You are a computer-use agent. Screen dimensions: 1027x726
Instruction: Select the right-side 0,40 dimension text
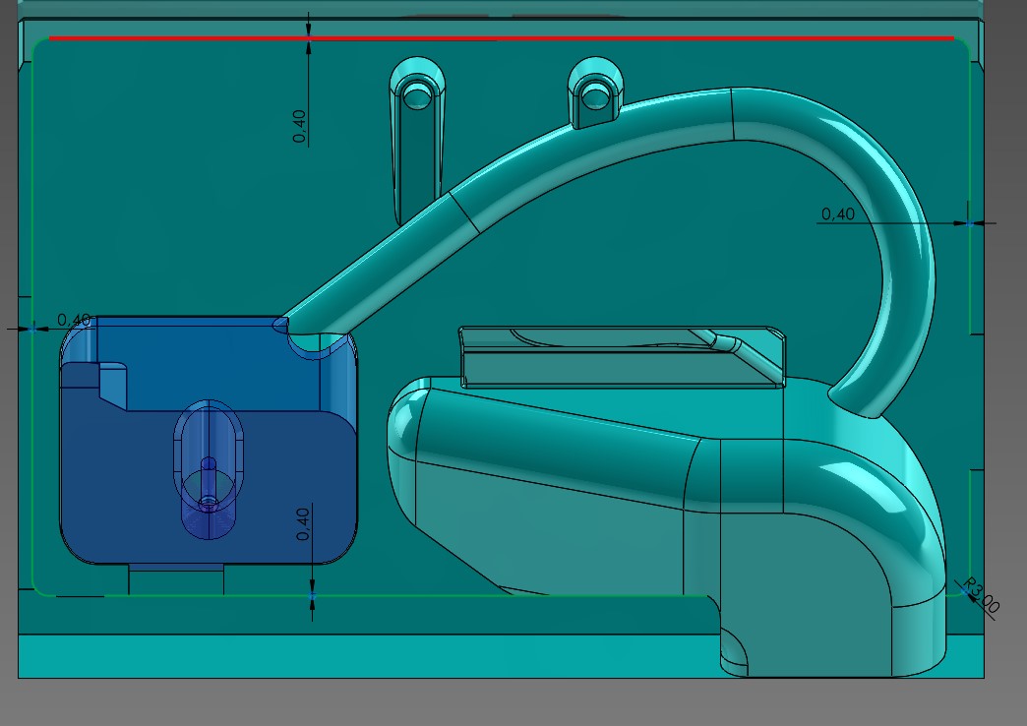[x=838, y=213]
